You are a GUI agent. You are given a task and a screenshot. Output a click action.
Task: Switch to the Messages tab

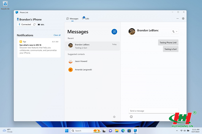click(x=72, y=19)
